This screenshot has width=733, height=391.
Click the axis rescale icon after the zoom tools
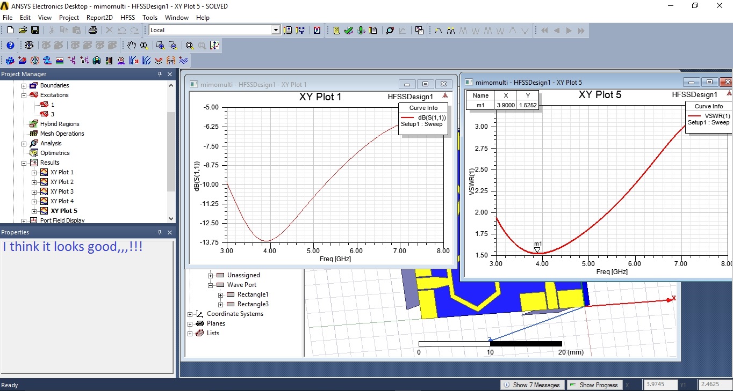coord(214,46)
